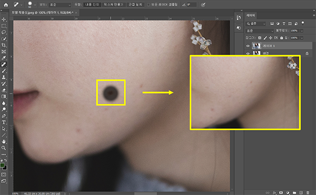316x195 pixels.
Task: Open the Layers panel menu
Action: (x=314, y=15)
